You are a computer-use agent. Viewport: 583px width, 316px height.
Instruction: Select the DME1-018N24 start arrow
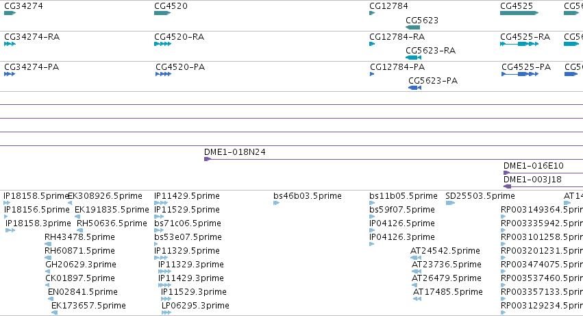pyautogui.click(x=208, y=159)
